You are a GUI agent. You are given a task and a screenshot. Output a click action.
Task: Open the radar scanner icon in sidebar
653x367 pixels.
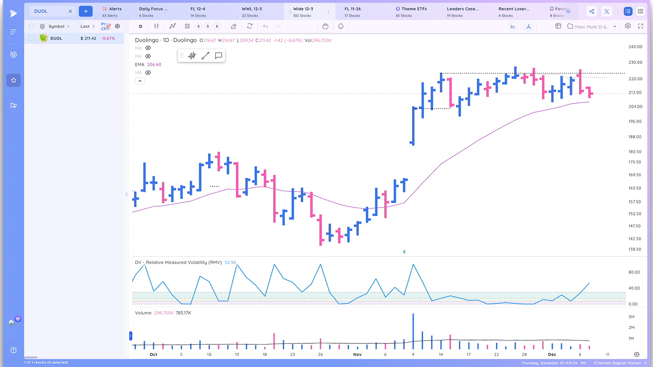pyautogui.click(x=13, y=54)
